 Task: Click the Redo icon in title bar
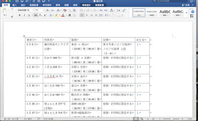pos(34,1)
